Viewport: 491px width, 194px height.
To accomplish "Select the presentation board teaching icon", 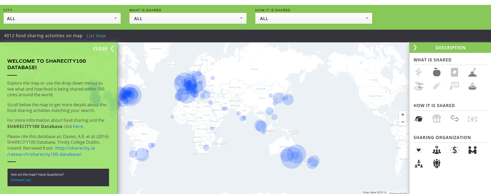I will (x=454, y=86).
